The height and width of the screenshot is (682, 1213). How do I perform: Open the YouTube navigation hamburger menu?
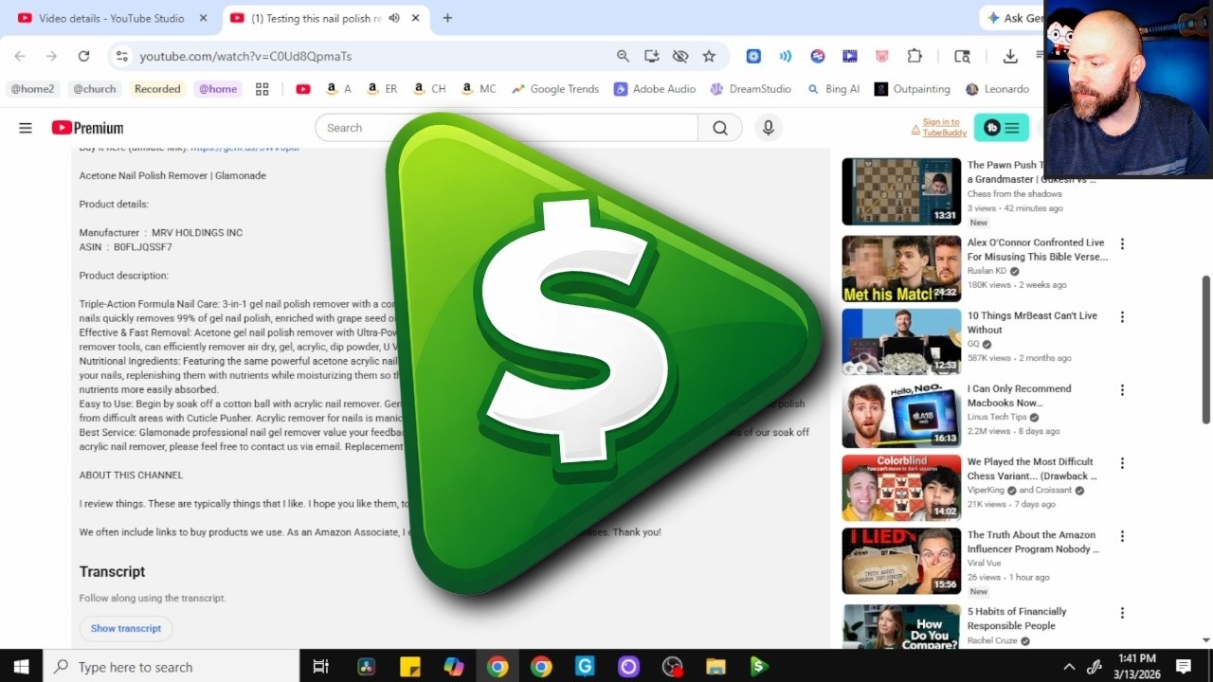click(25, 127)
